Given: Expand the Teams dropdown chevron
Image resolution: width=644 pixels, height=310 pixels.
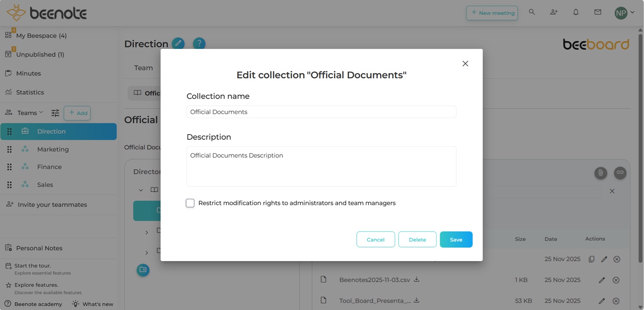Looking at the screenshot, I should 41,112.
